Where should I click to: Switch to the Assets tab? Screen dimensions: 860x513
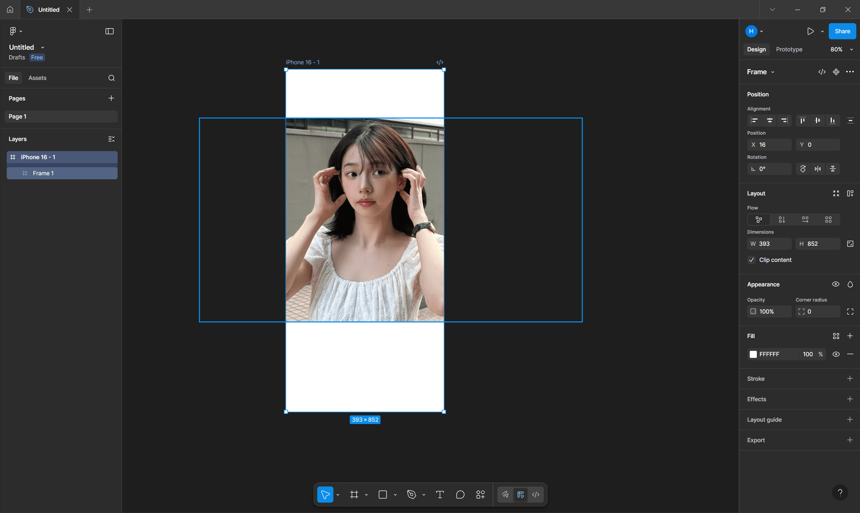coord(37,78)
